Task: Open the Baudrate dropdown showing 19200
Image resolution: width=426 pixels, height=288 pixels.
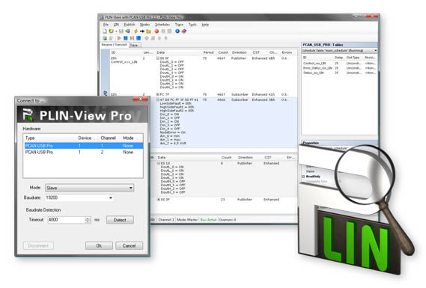Action: pos(79,197)
